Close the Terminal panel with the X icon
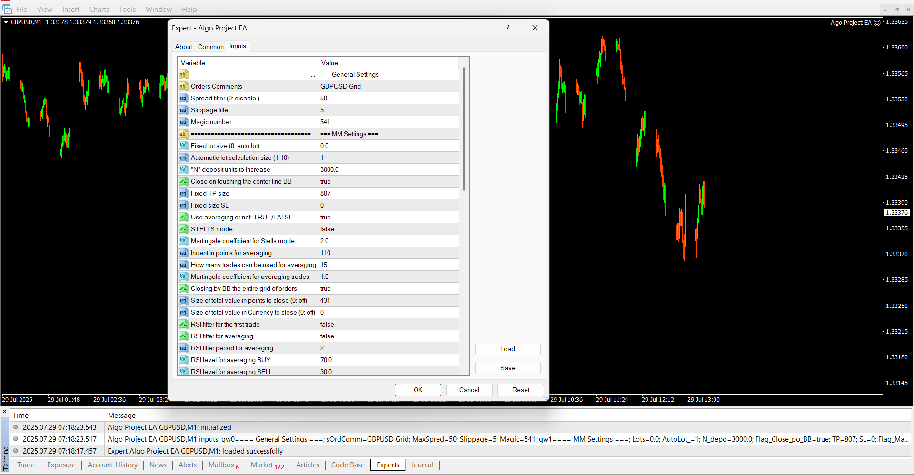914x475 pixels. 5,412
